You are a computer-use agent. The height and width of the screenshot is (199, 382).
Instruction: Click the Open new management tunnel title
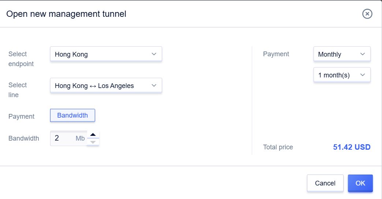[66, 14]
